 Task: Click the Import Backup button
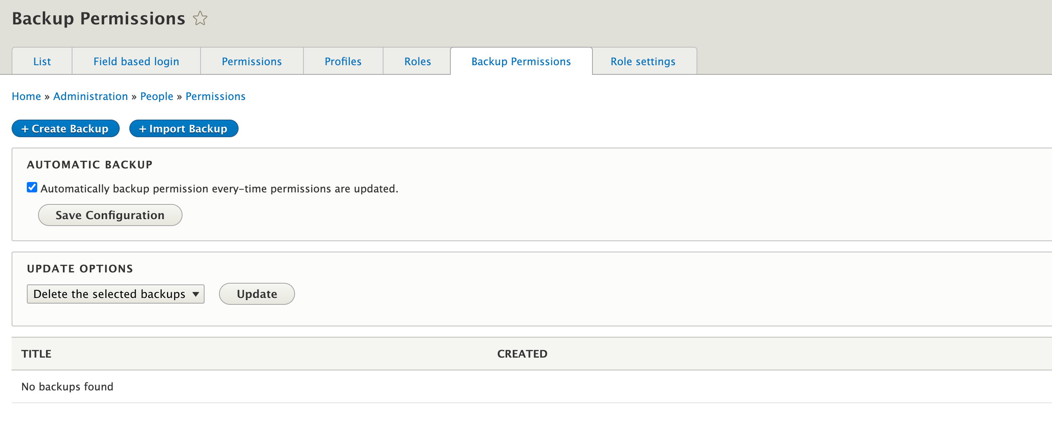pos(183,128)
